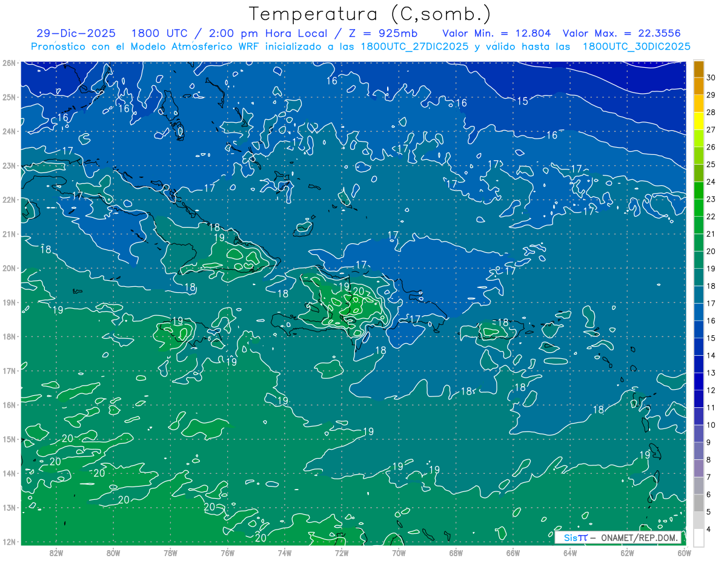
Task: Click the "15N" latitude axis label
Action: coord(8,439)
